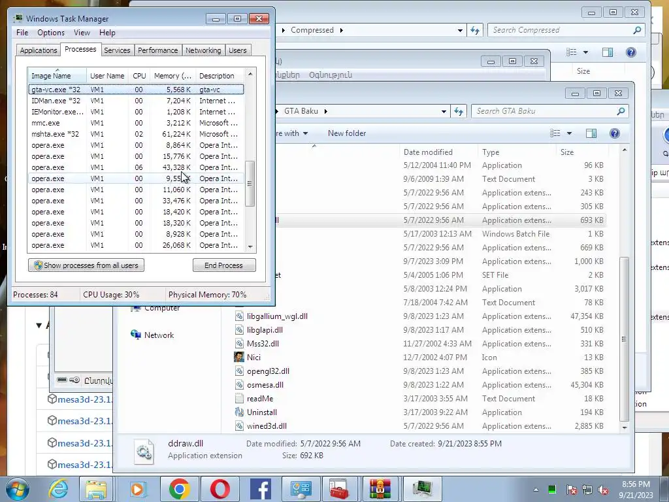Click the network tray icon

pos(587,490)
